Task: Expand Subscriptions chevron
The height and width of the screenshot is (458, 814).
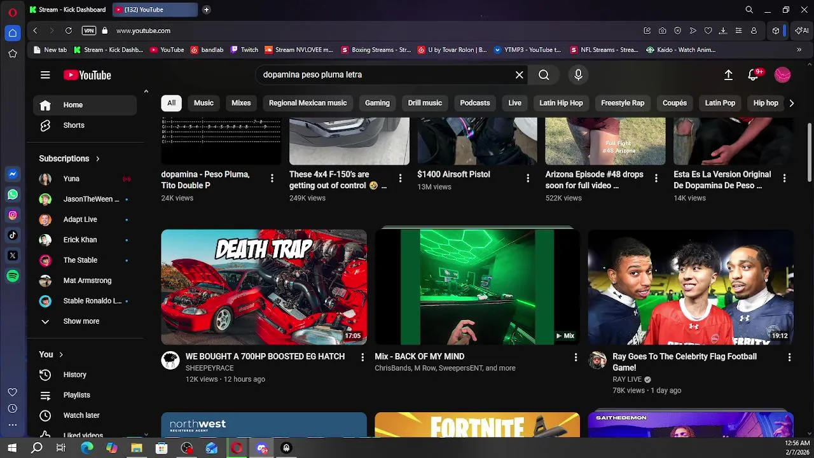Action: pyautogui.click(x=97, y=158)
